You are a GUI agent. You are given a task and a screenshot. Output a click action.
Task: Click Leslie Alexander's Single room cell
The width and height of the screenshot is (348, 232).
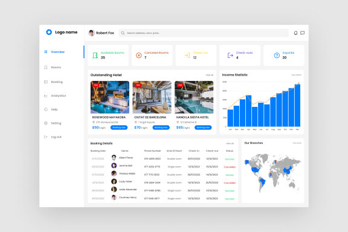pos(175,191)
